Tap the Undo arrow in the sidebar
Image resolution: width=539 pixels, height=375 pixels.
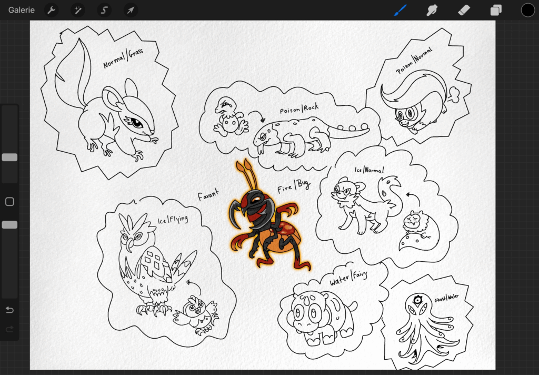pos(9,310)
